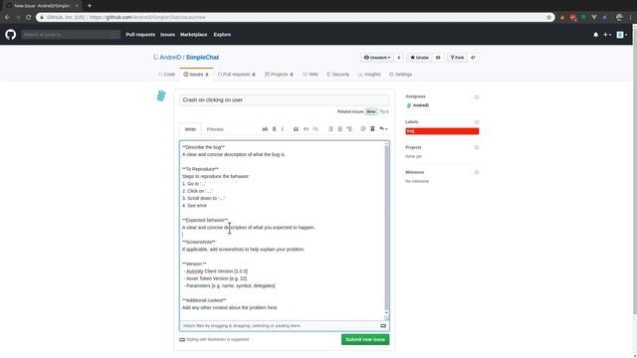Open the Chrome menu
The height and width of the screenshot is (358, 637).
[631, 18]
